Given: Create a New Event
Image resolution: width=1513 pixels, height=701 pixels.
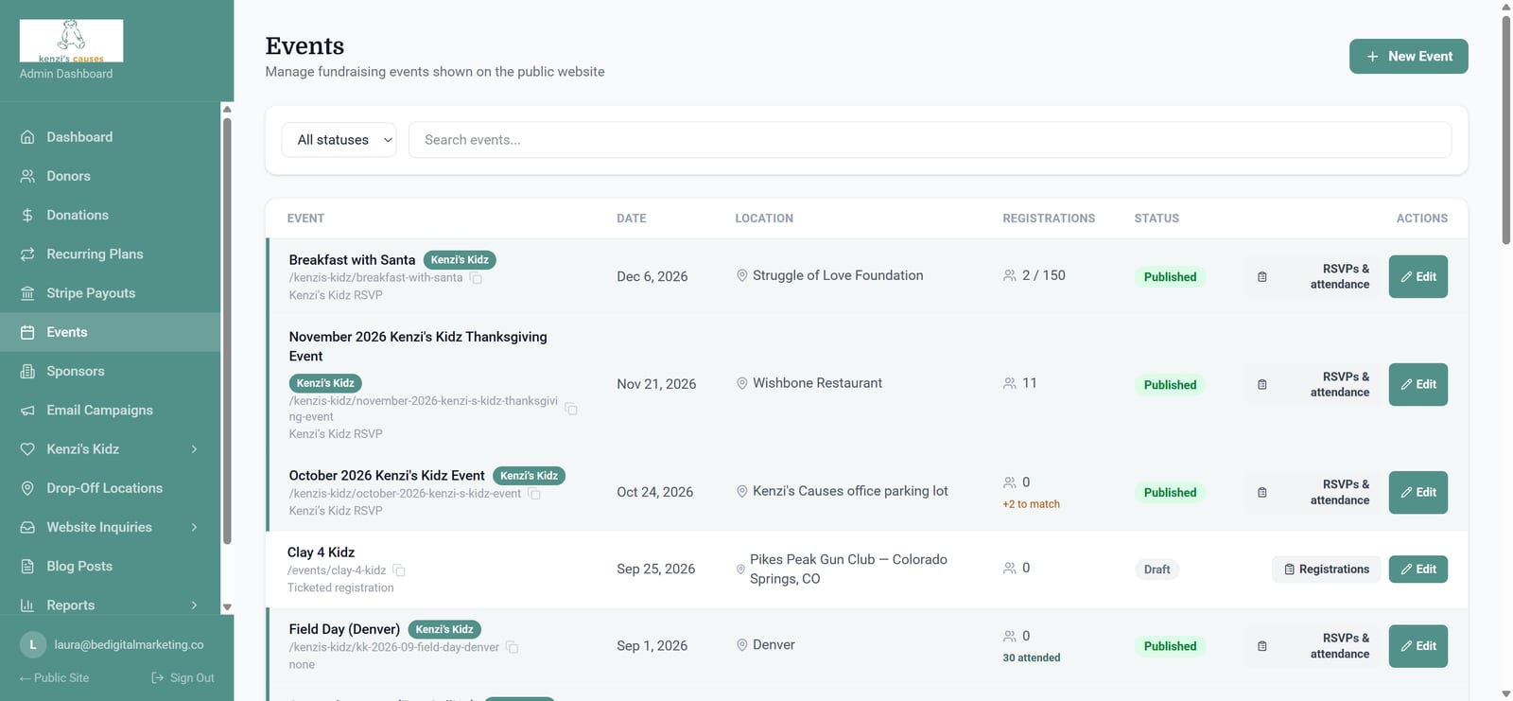Looking at the screenshot, I should point(1408,56).
